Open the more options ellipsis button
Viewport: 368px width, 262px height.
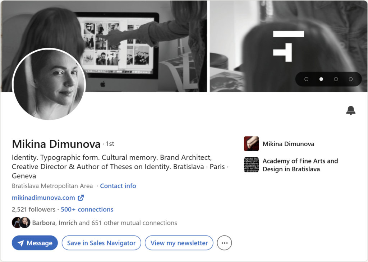(x=224, y=243)
